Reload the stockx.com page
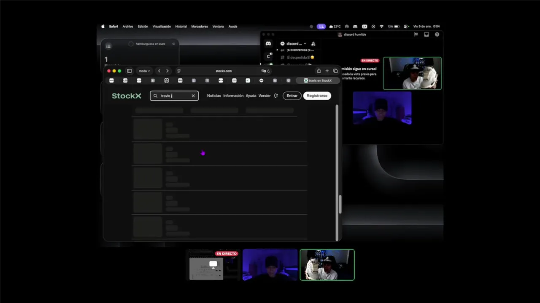 point(268,71)
